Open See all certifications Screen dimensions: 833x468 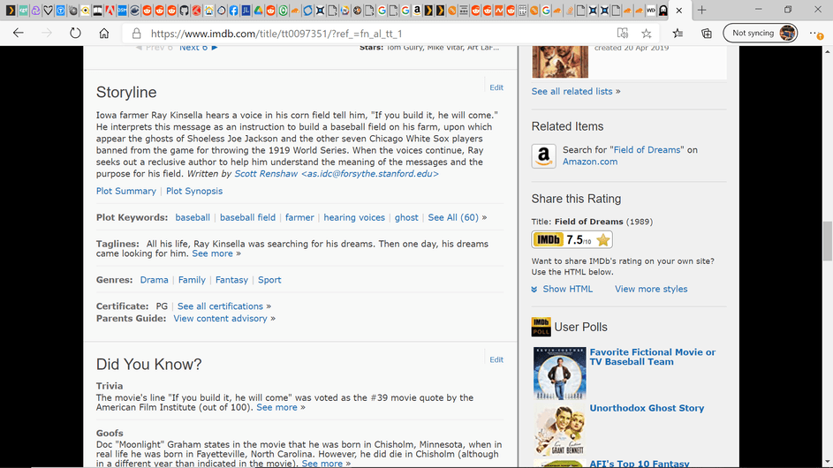[x=220, y=306]
